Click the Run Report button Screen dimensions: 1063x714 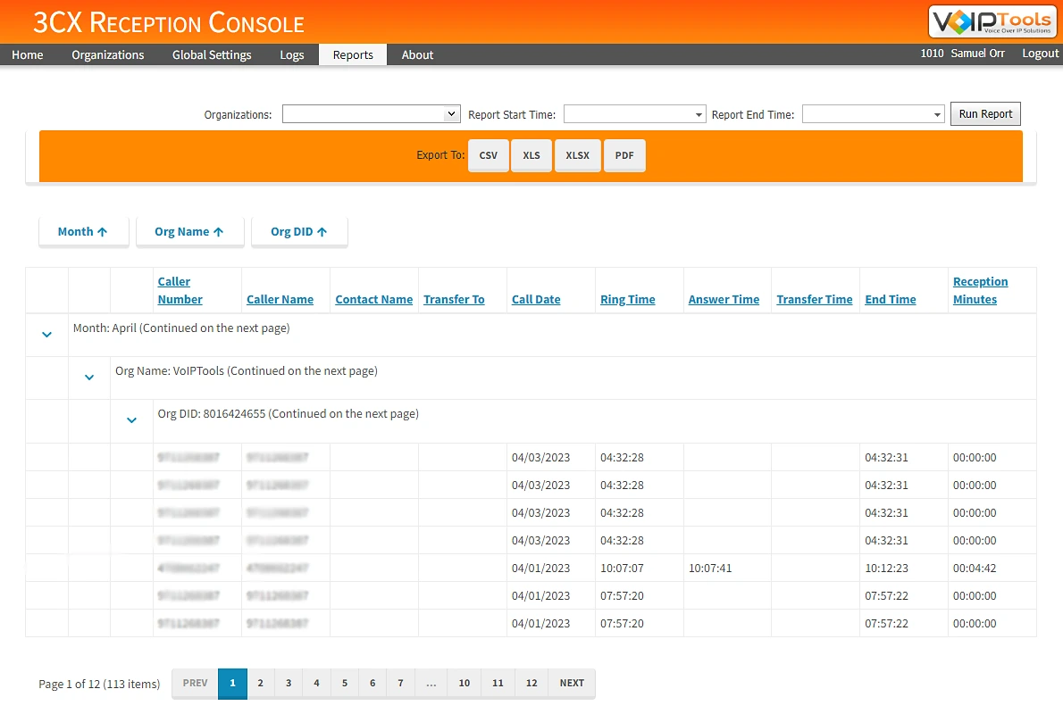point(985,114)
